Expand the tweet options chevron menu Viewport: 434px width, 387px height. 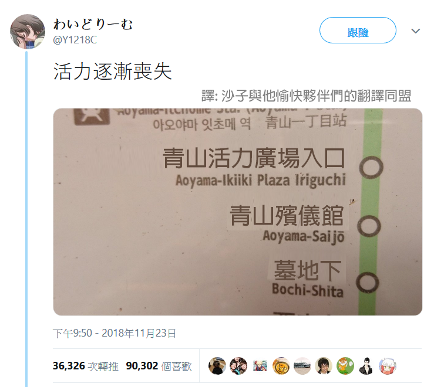pyautogui.click(x=415, y=31)
